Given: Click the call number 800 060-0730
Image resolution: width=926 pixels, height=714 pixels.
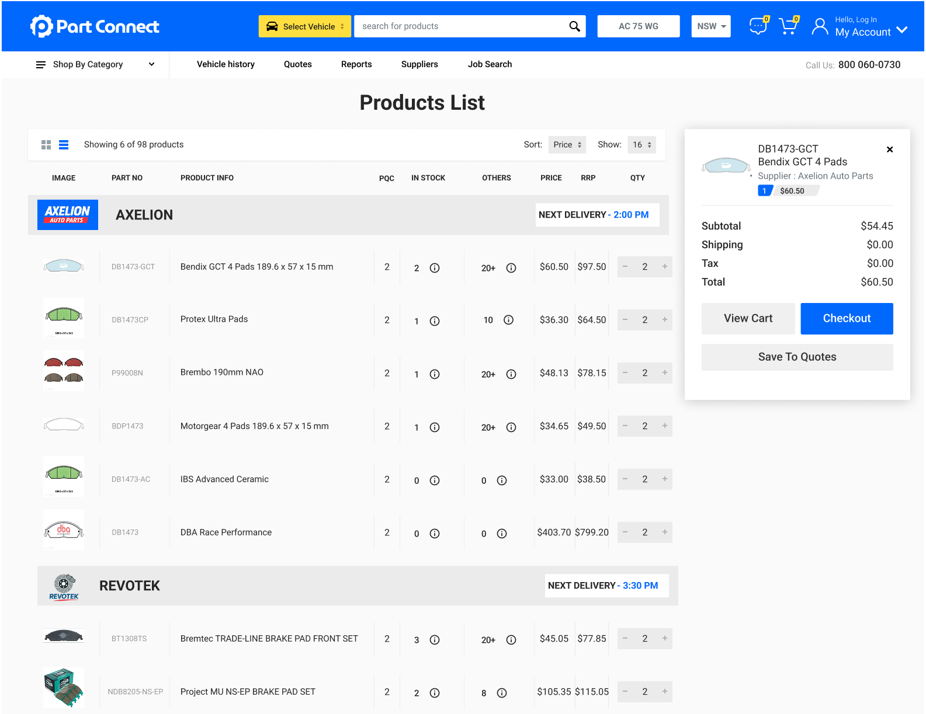Looking at the screenshot, I should [x=869, y=65].
